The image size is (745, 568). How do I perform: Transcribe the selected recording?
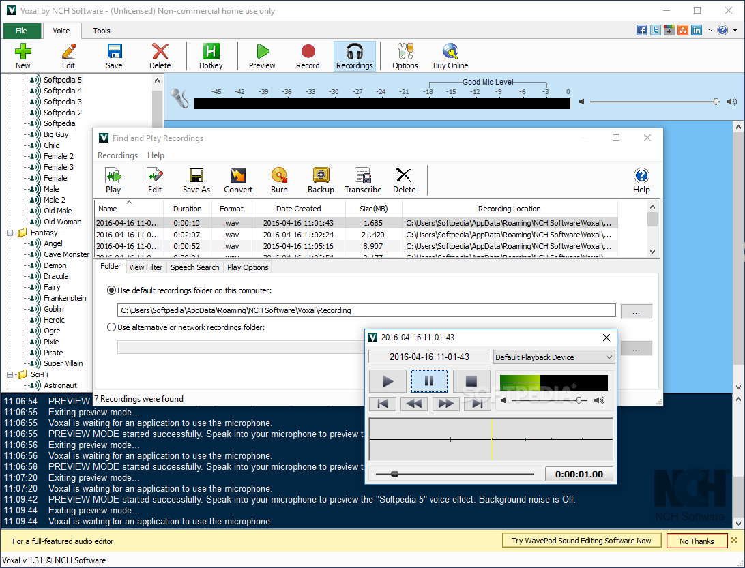click(363, 181)
